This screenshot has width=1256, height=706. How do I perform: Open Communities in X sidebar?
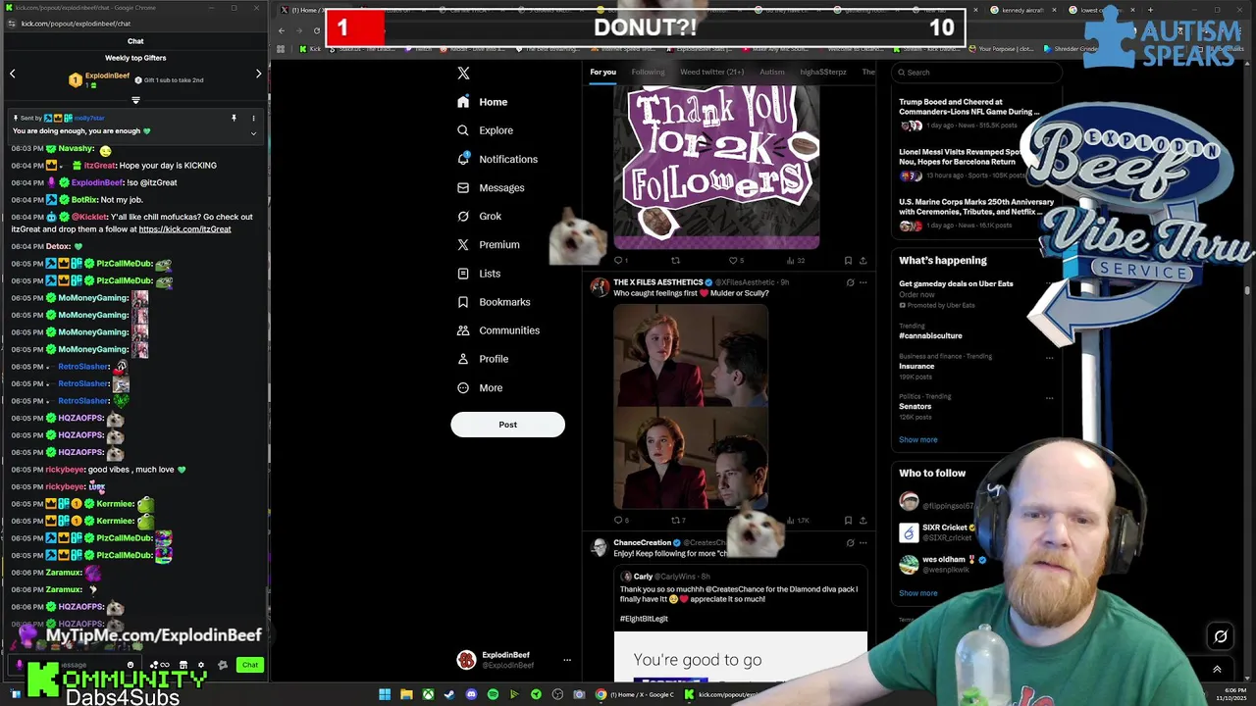[x=498, y=330]
